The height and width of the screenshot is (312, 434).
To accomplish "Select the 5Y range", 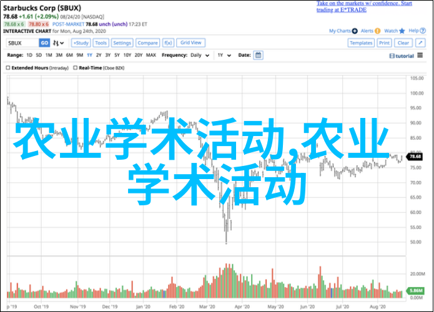I will coord(117,55).
